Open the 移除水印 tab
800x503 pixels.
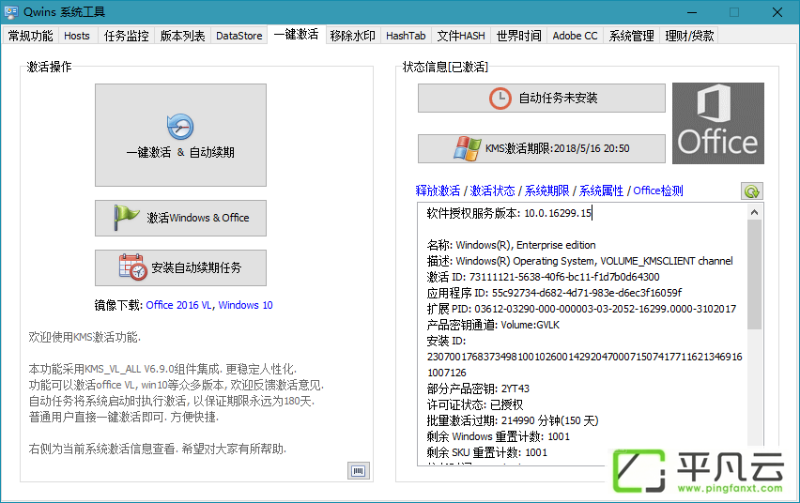click(x=352, y=36)
